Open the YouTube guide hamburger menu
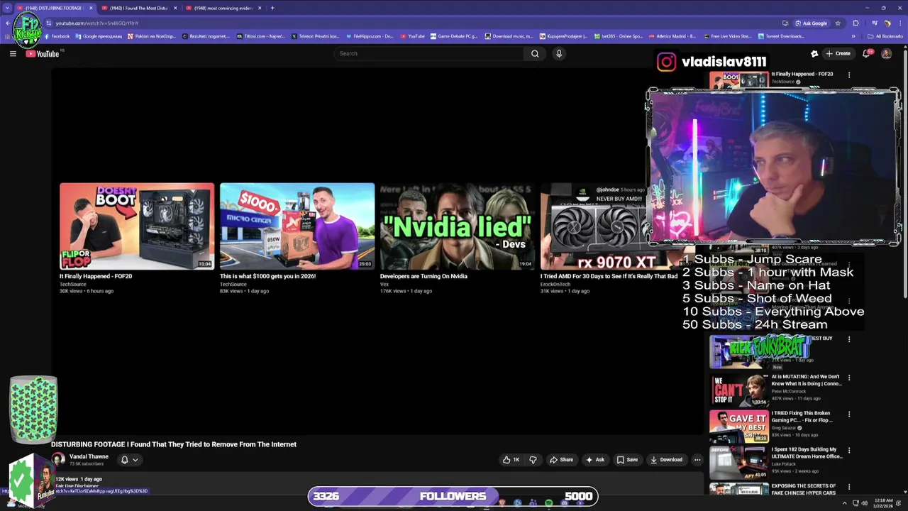The width and height of the screenshot is (908, 511). pyautogui.click(x=13, y=54)
